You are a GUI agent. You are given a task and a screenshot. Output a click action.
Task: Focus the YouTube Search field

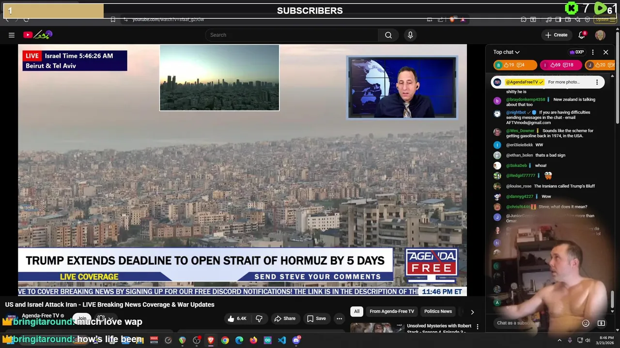tap(292, 35)
